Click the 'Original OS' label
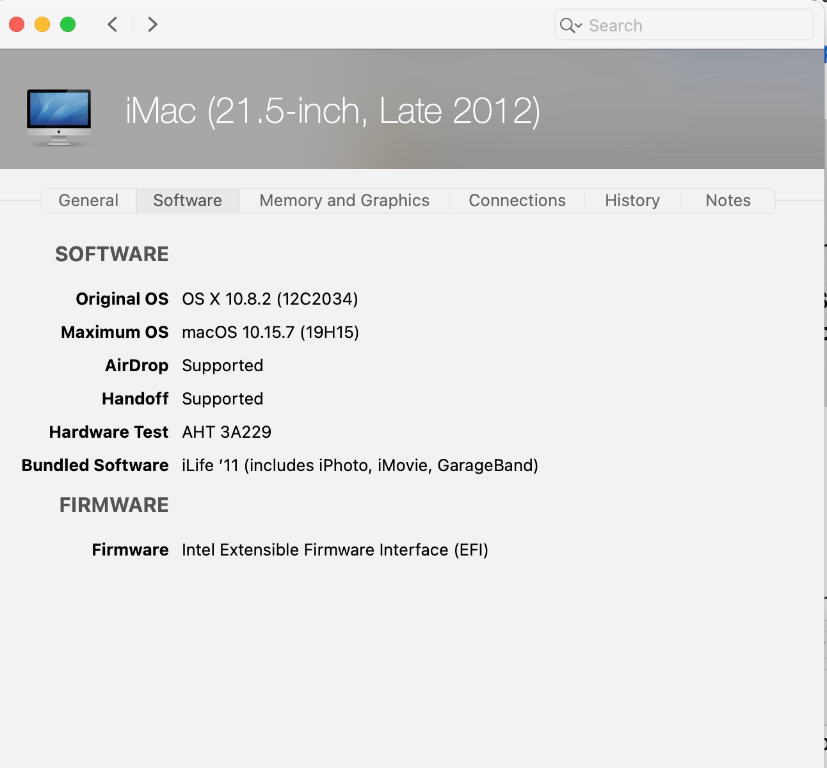 [x=122, y=299]
